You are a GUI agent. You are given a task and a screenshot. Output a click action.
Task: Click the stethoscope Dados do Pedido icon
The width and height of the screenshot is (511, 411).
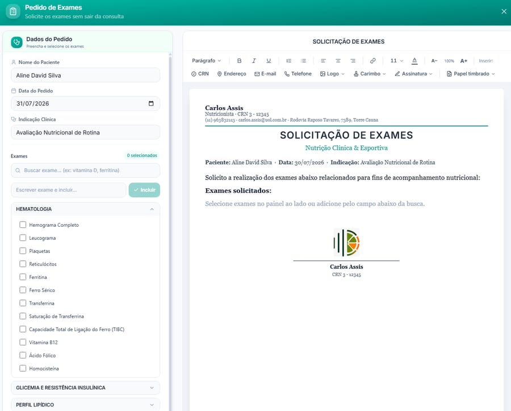click(x=16, y=42)
